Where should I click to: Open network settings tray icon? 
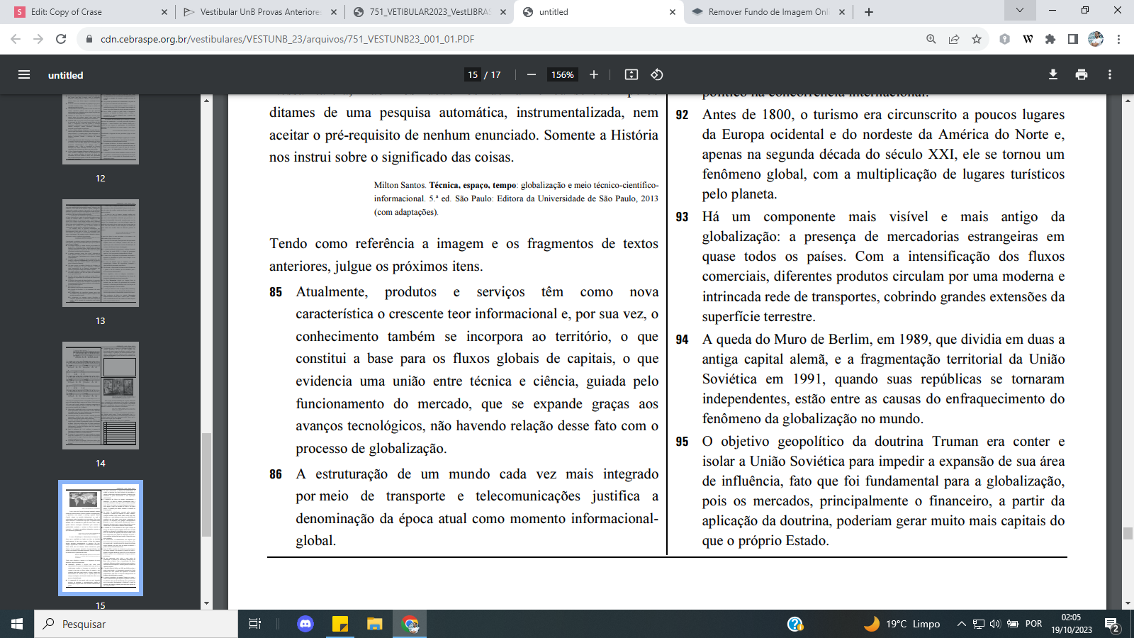point(979,624)
